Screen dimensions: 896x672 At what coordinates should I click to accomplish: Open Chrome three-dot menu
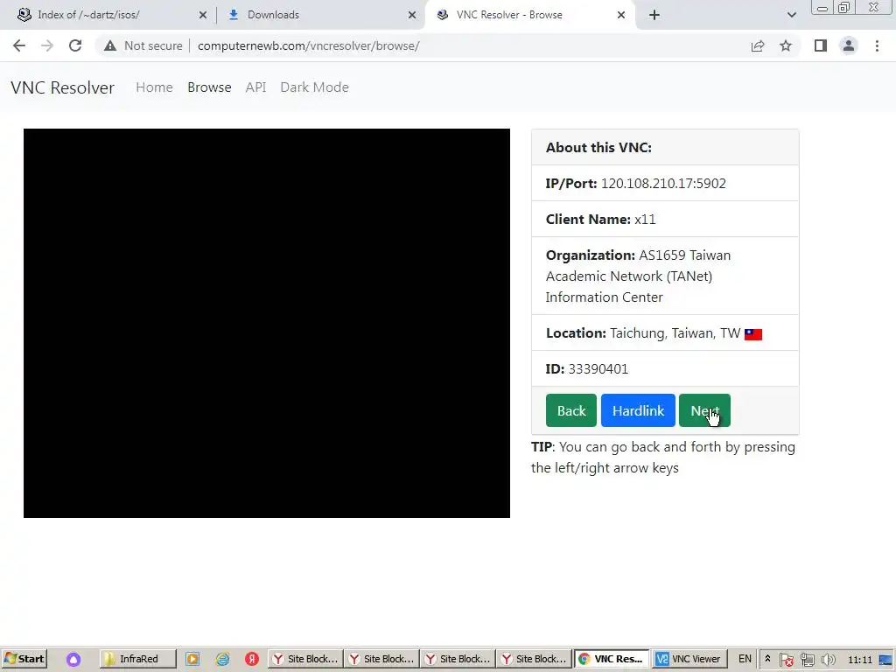click(877, 45)
